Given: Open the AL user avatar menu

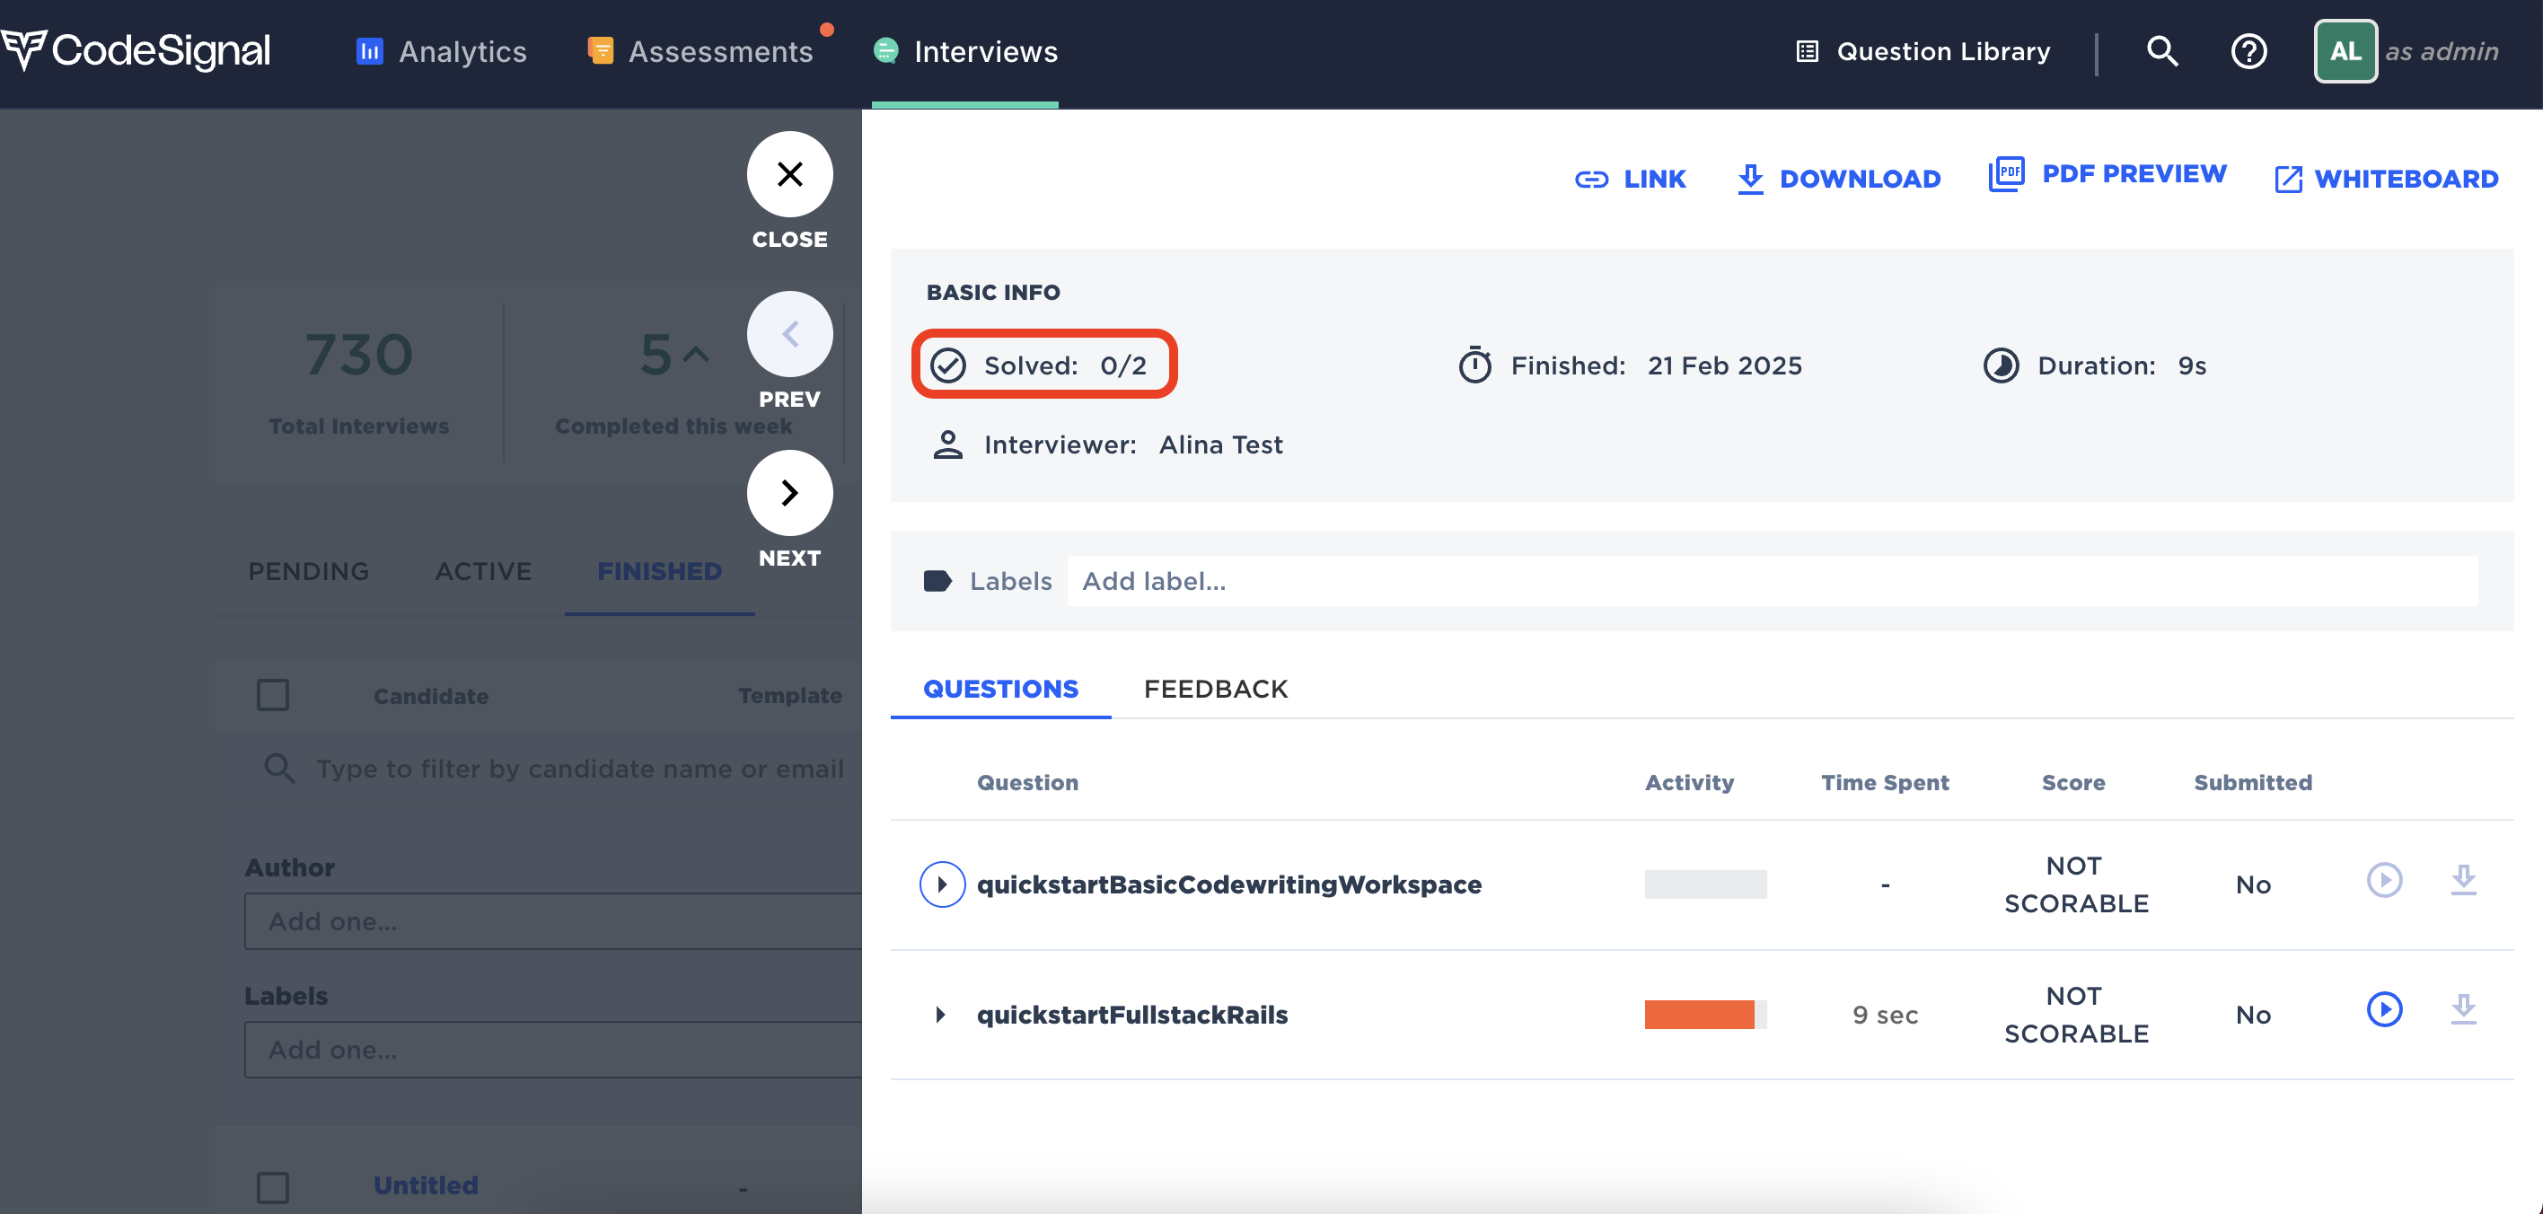Looking at the screenshot, I should point(2345,51).
